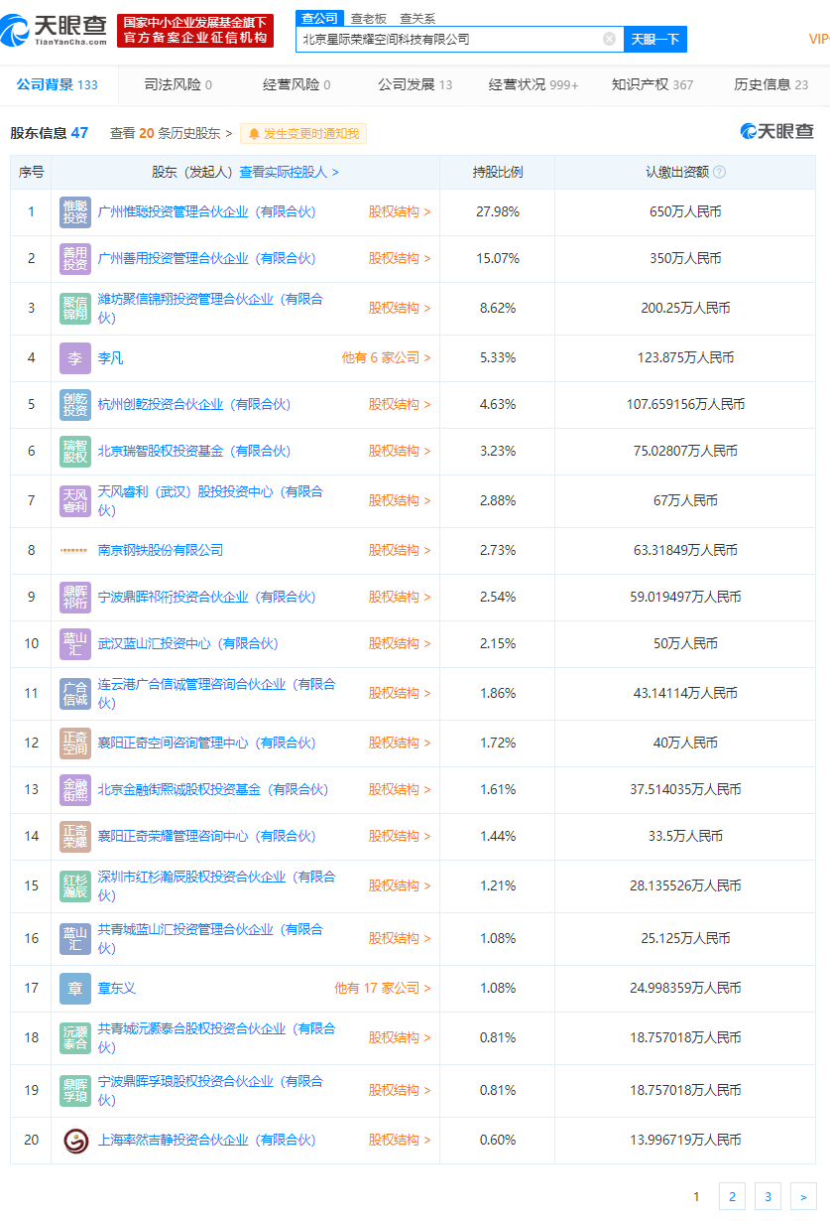Screen dimensions: 830x1221
Task: Expand 他有 6 家公司 for 李凡
Action: pyautogui.click(x=387, y=357)
